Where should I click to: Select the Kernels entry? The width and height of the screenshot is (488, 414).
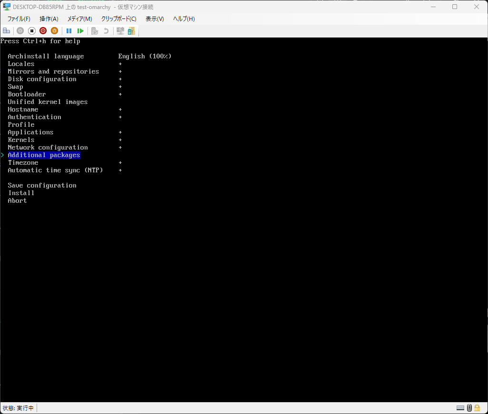point(21,140)
